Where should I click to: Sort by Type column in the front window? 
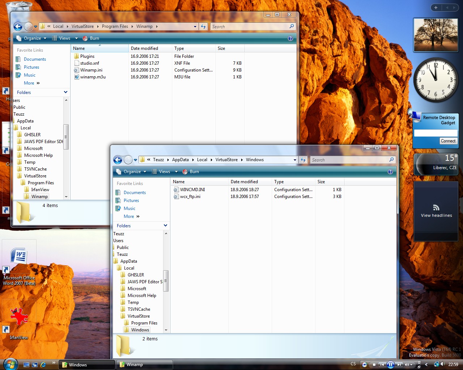pyautogui.click(x=293, y=182)
